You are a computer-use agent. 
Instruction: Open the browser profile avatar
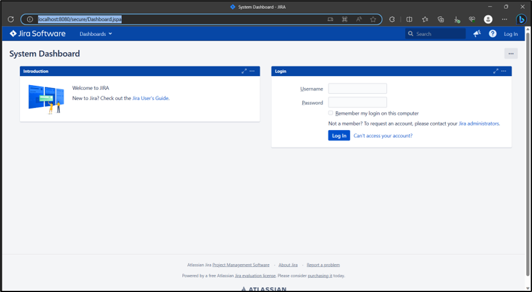[x=488, y=19]
